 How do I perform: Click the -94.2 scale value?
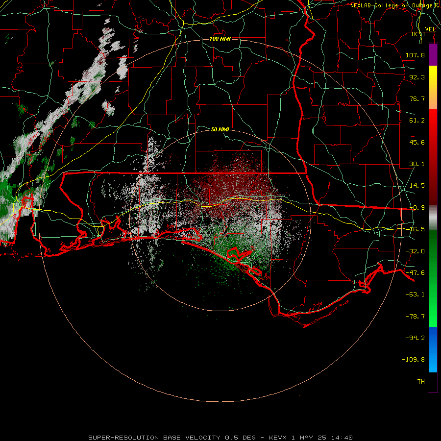[x=415, y=338]
